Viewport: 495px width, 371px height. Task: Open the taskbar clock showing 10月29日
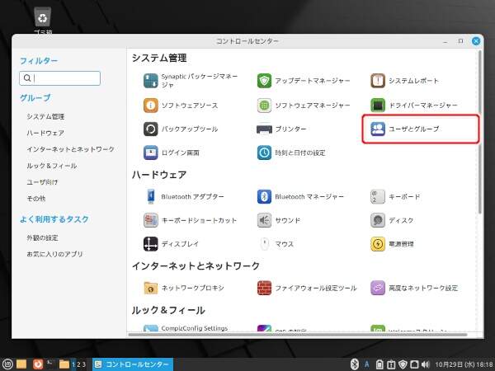(x=464, y=364)
